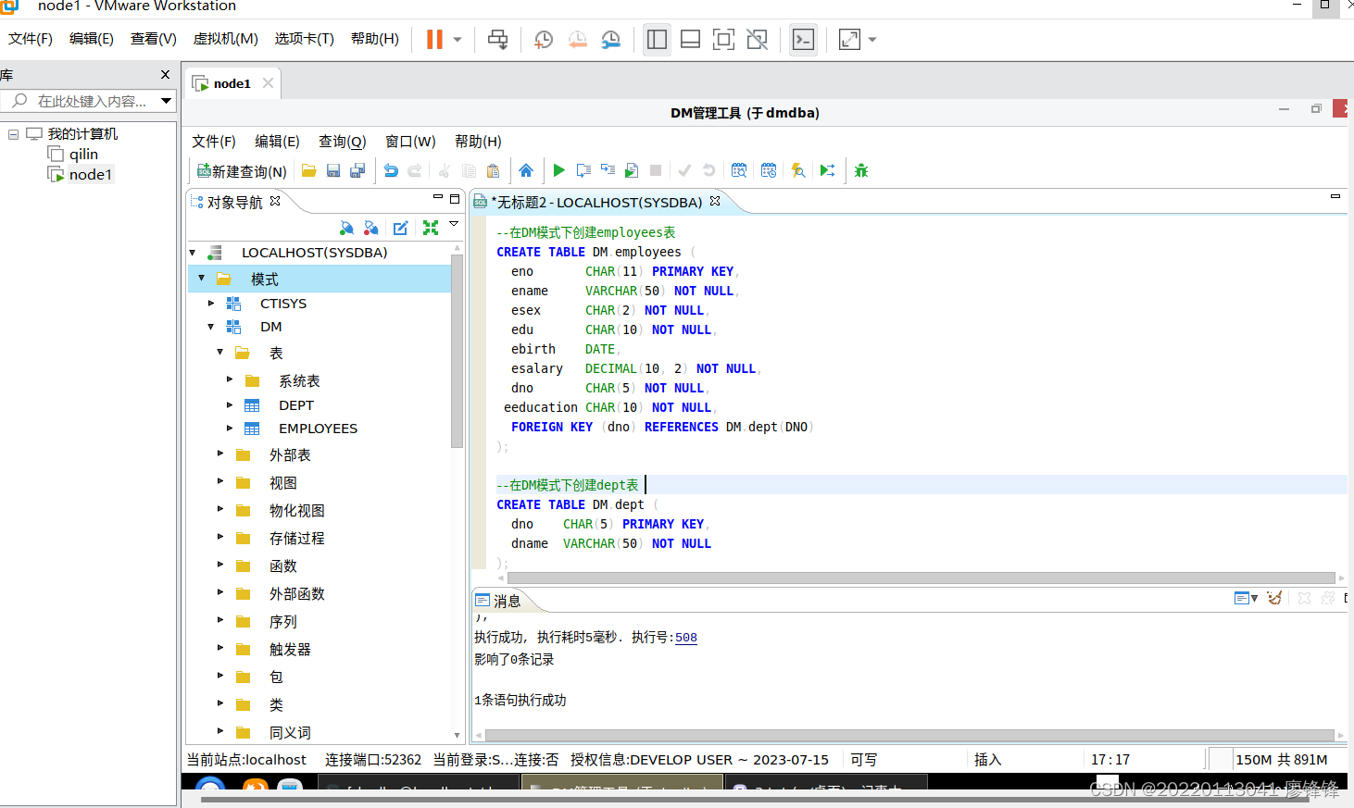Screen dimensions: 1354x808
Task: Expand the EMPLOYEES table node
Action: [x=230, y=428]
